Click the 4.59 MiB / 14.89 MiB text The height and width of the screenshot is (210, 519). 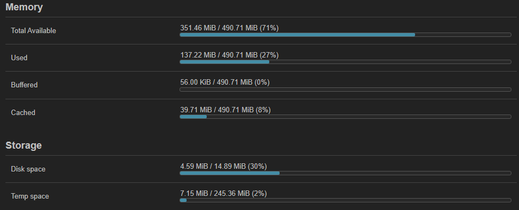213,166
